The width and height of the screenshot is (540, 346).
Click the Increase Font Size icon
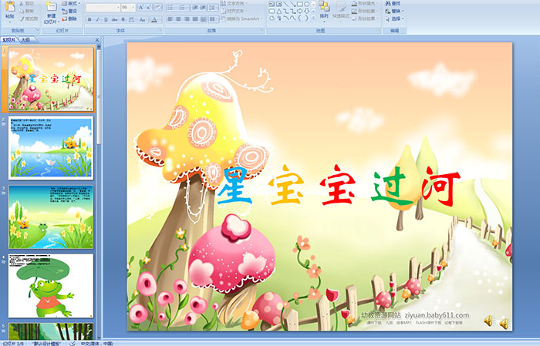pos(139,7)
